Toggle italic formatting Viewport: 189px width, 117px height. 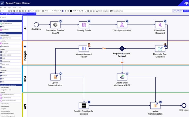[65, 11]
